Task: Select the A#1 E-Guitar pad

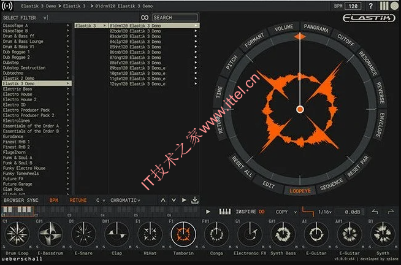Action: coord(349,234)
